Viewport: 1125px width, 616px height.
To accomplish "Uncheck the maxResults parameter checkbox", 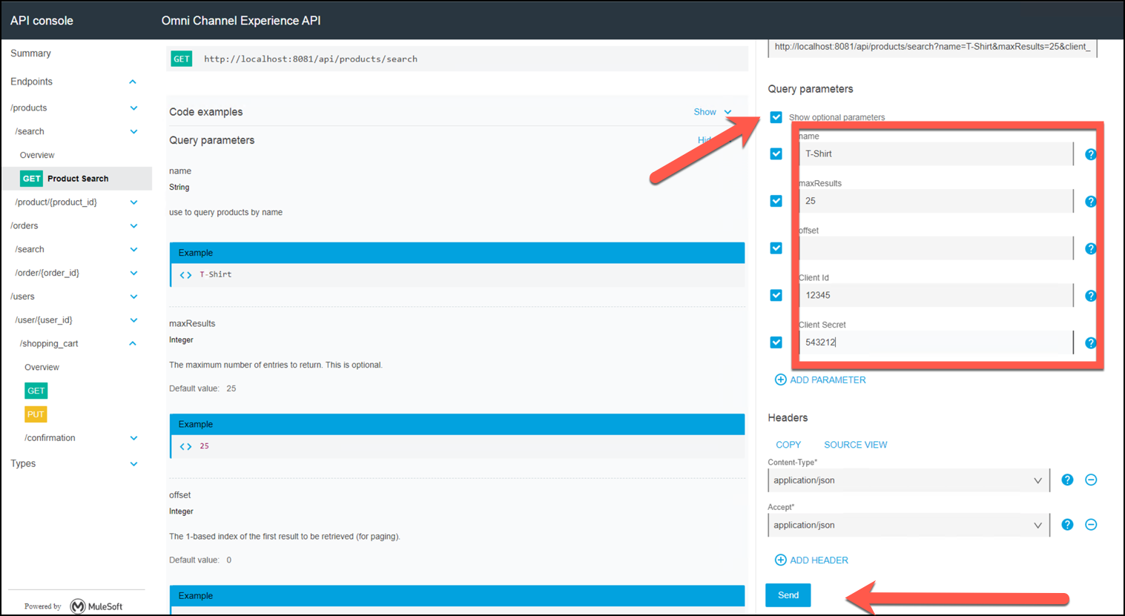I will click(x=776, y=201).
